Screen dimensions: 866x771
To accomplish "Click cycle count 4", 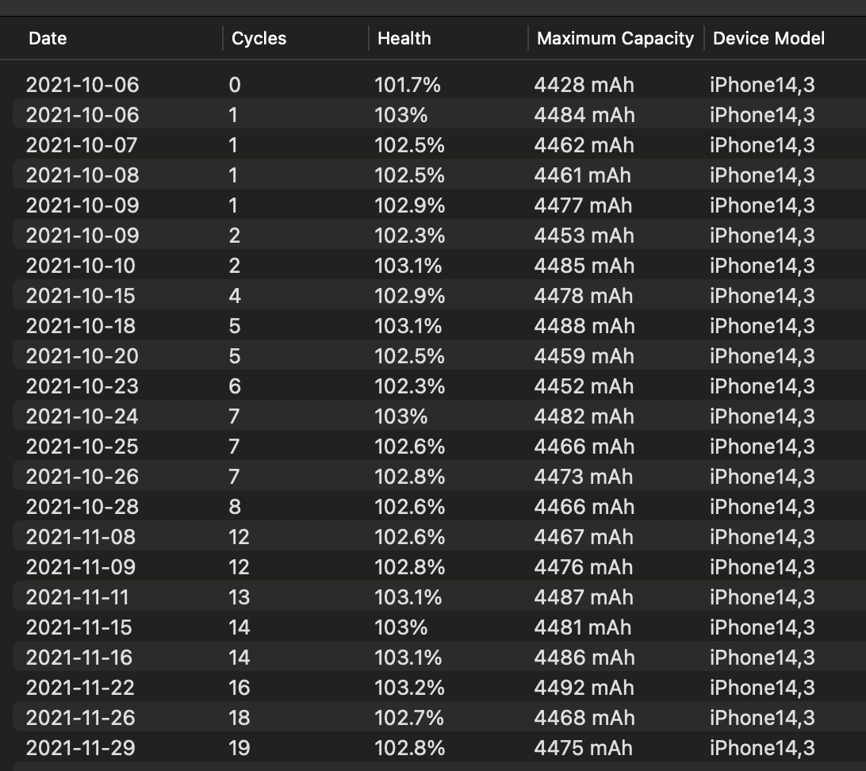I will pyautogui.click(x=235, y=296).
